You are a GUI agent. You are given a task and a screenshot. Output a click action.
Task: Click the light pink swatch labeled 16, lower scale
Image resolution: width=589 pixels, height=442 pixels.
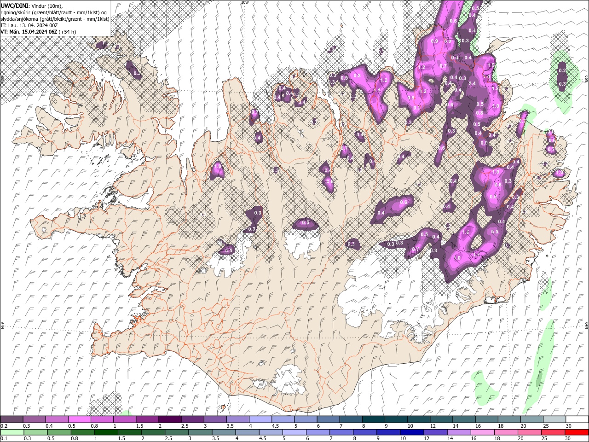[x=482, y=432]
